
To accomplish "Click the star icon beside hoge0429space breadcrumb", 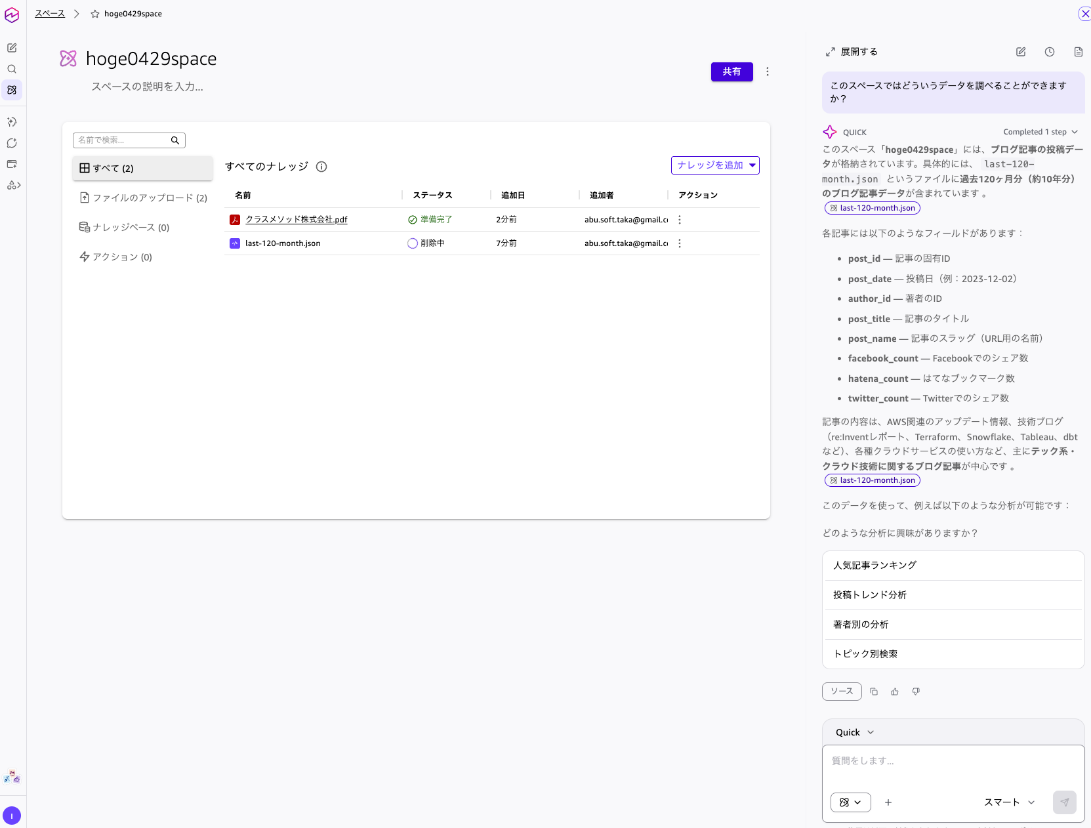I will point(95,14).
